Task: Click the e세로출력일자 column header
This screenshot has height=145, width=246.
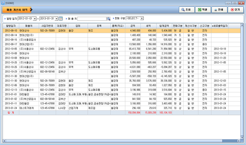Action: point(220,26)
